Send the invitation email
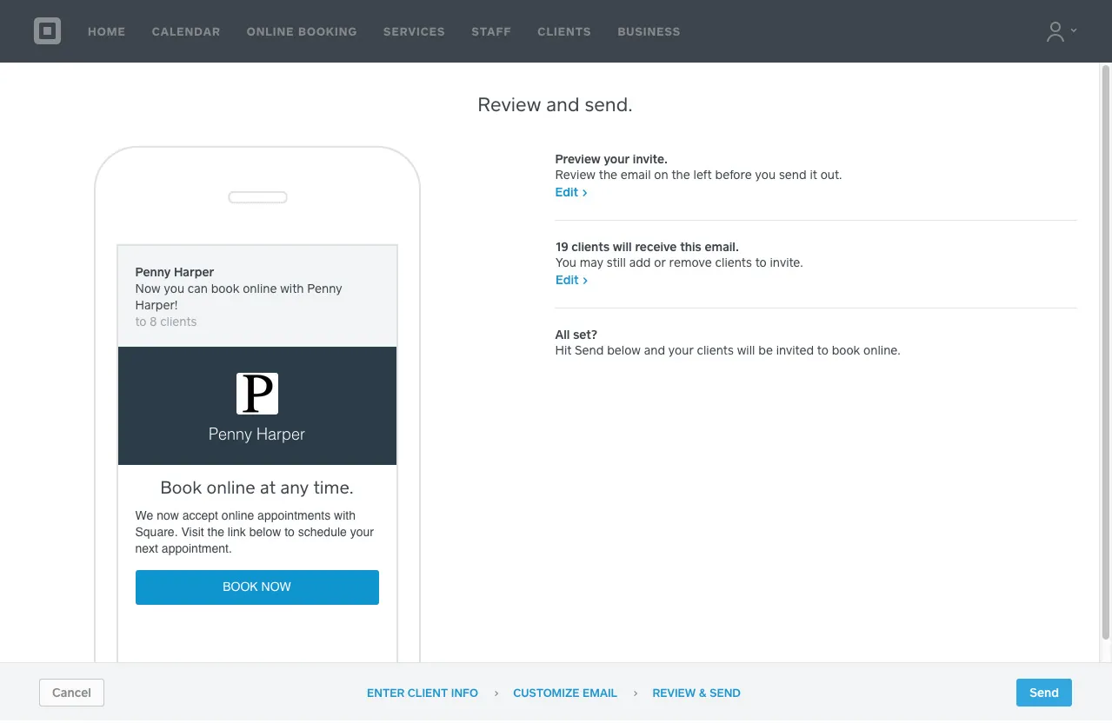 pos(1043,693)
